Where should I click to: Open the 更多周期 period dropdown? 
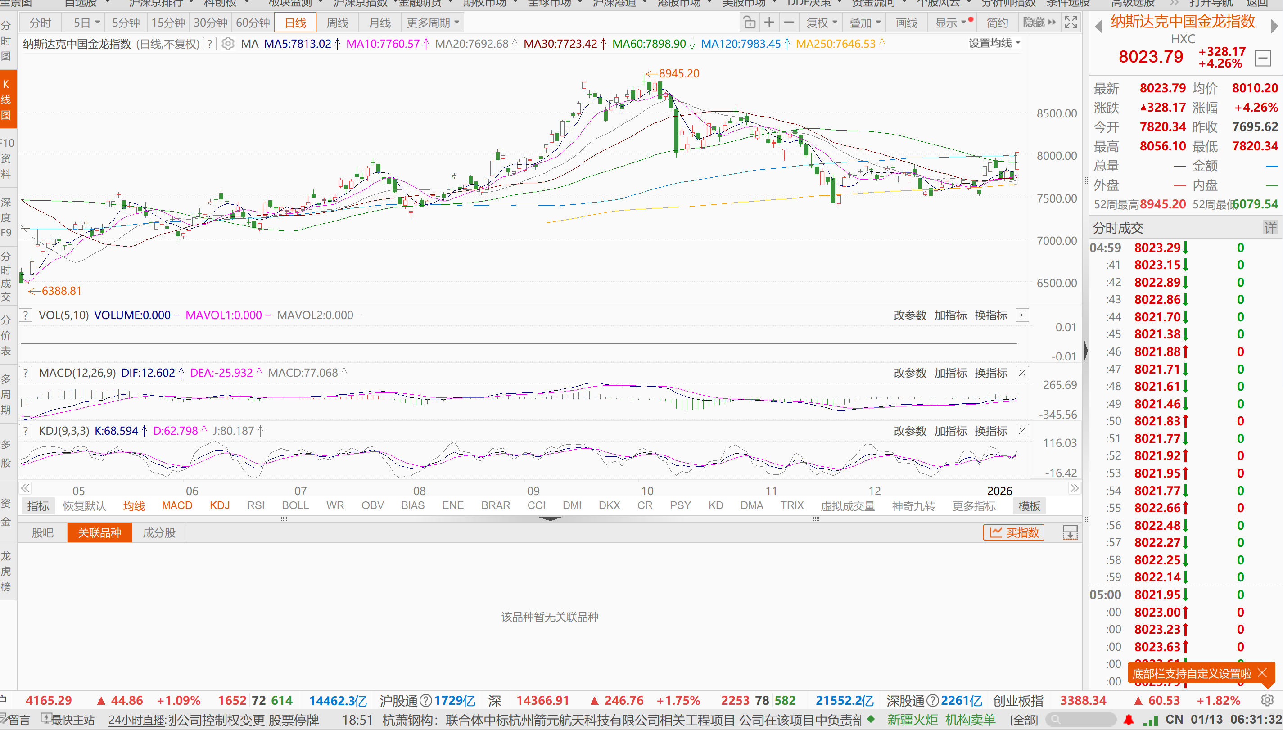pos(433,23)
